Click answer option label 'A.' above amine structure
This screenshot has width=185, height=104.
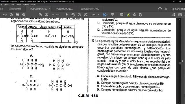tap(32, 55)
